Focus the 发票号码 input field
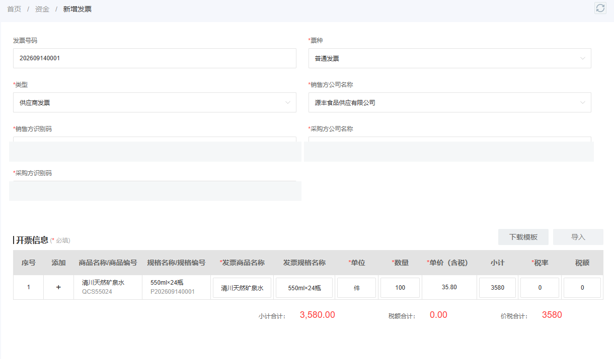The image size is (614, 359). (x=155, y=58)
